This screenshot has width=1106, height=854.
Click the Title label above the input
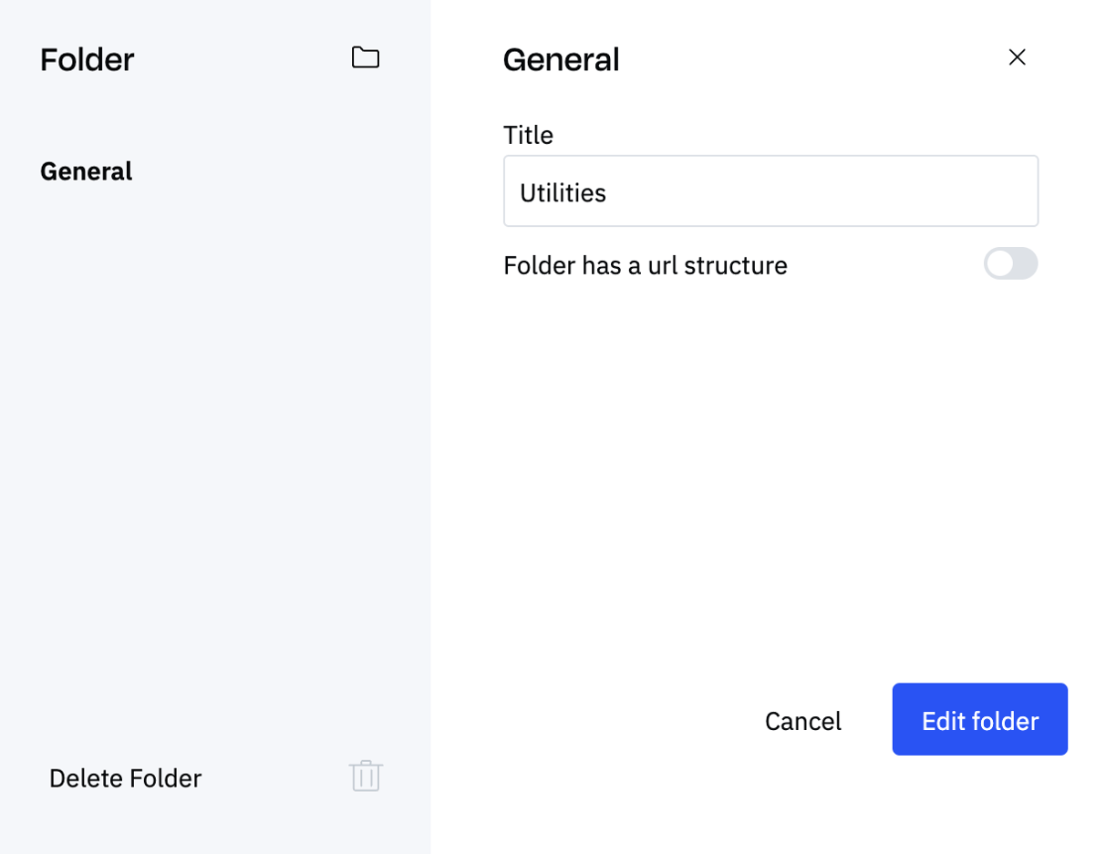click(x=527, y=135)
